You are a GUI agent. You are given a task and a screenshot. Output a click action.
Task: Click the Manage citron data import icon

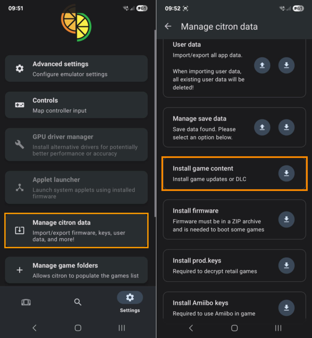pos(19,230)
